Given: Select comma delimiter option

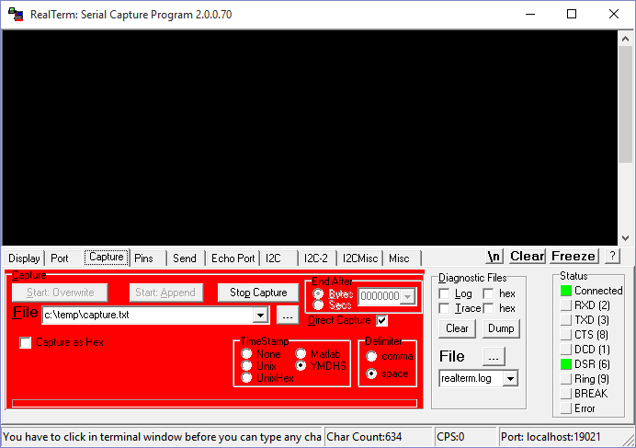Looking at the screenshot, I should 371,356.
